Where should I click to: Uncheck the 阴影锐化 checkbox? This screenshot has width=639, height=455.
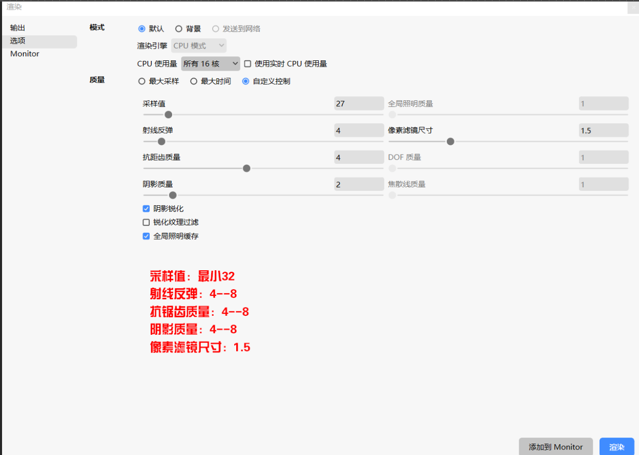(146, 209)
